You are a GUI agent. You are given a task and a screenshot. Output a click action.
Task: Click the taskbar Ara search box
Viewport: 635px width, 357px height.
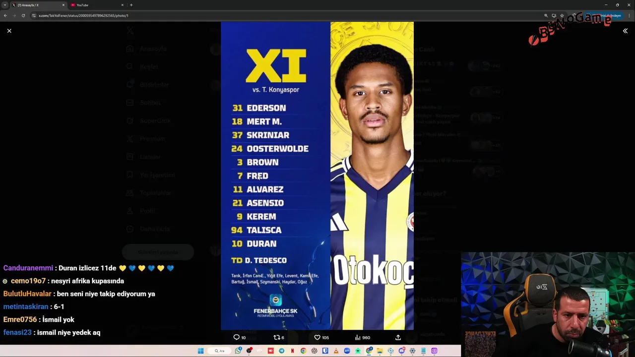[219, 351]
